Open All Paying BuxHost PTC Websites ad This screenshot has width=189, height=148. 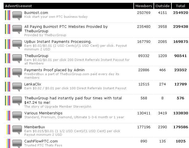[66, 27]
